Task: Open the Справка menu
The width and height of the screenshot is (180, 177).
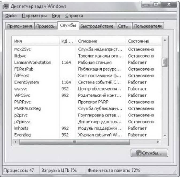Action: [74, 16]
